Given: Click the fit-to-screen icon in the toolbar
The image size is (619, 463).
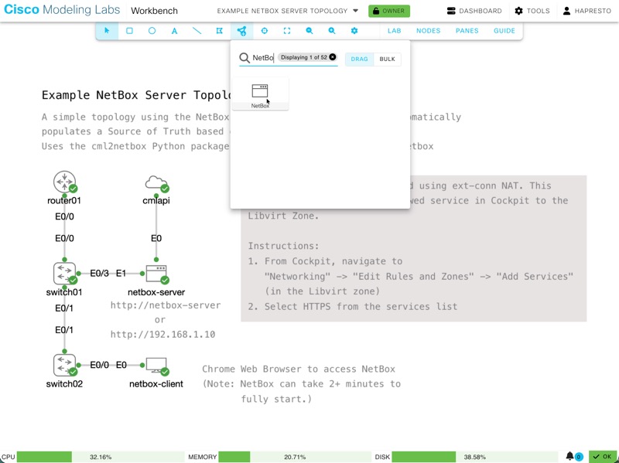Looking at the screenshot, I should click(x=287, y=31).
